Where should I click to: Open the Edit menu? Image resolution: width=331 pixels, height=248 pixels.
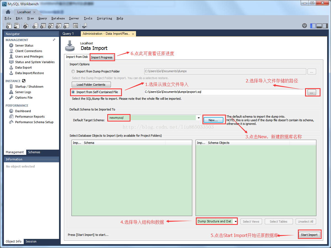19,18
